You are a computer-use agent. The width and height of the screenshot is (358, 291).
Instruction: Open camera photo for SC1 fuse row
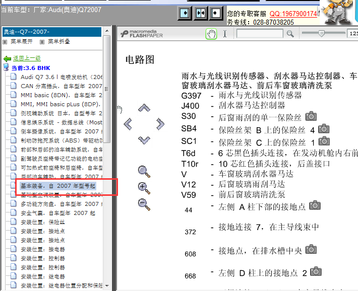coord(324,141)
